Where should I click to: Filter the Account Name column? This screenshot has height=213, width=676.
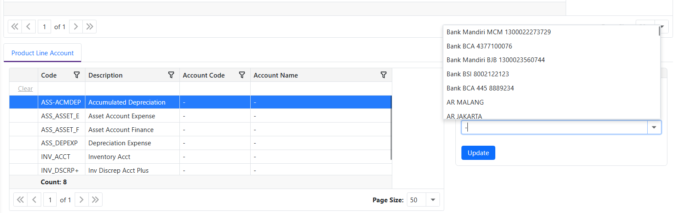[384, 75]
